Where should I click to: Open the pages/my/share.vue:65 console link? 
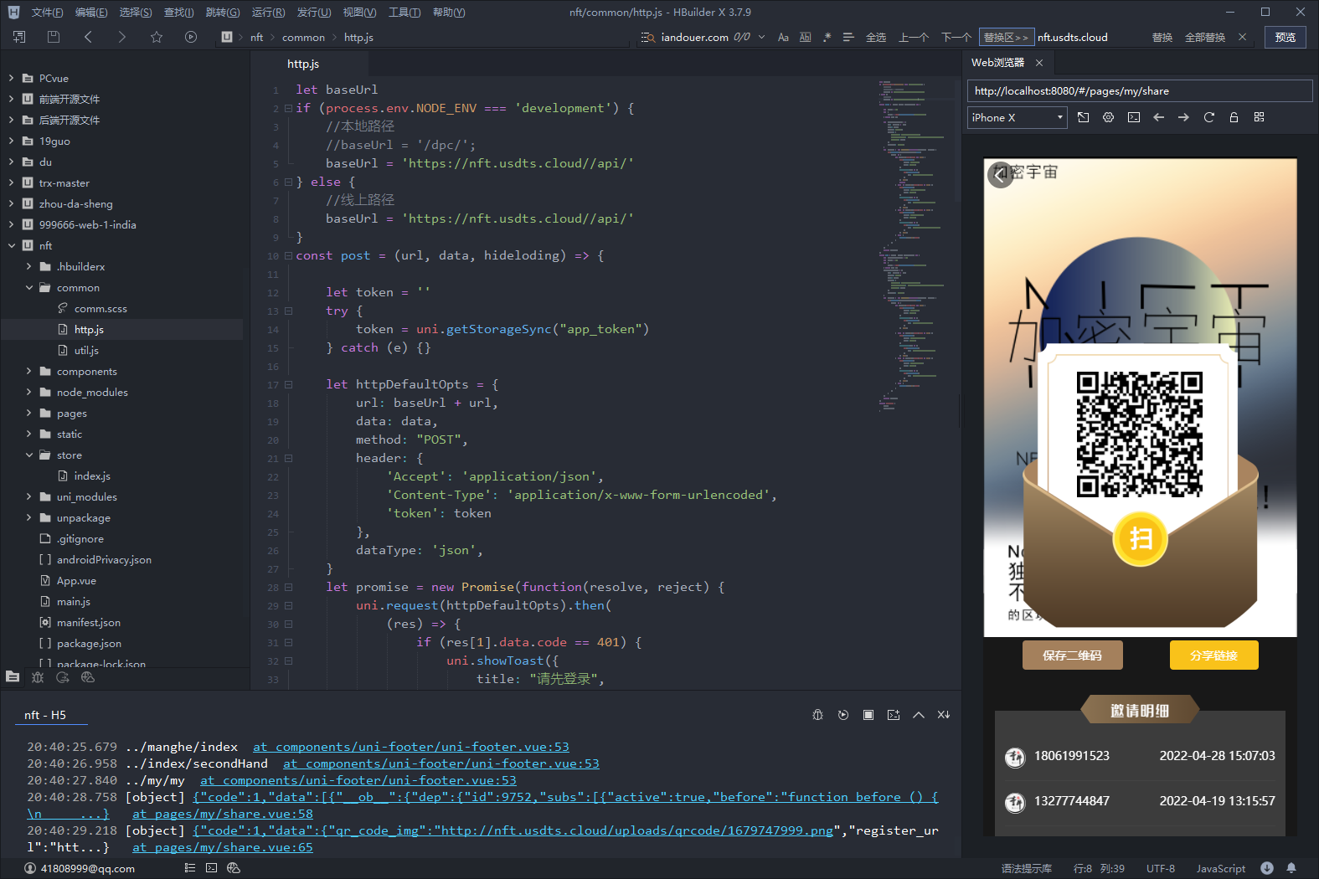point(223,847)
